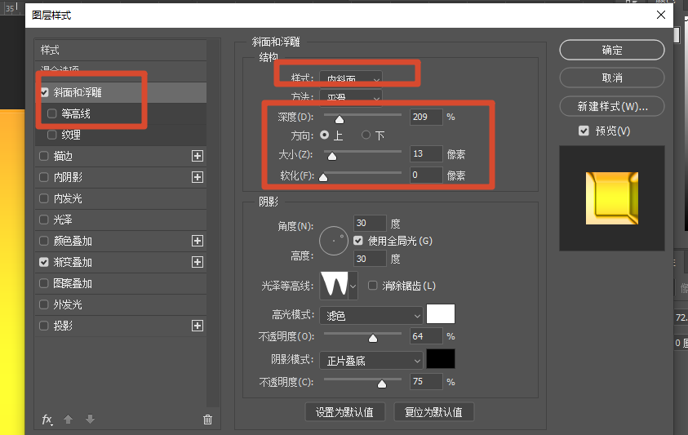Click the size value field 13
This screenshot has width=688, height=435.
click(x=426, y=153)
